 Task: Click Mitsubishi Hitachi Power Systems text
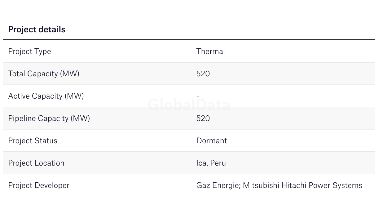(303, 185)
